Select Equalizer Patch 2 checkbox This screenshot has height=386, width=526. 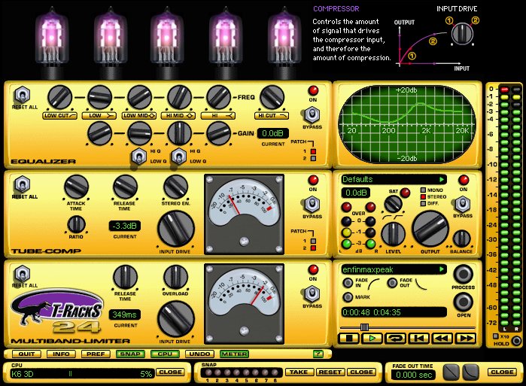[313, 158]
